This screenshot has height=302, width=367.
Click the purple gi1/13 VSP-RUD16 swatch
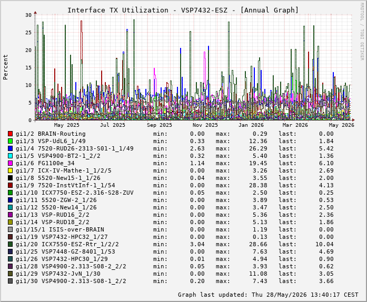[x=10, y=215]
